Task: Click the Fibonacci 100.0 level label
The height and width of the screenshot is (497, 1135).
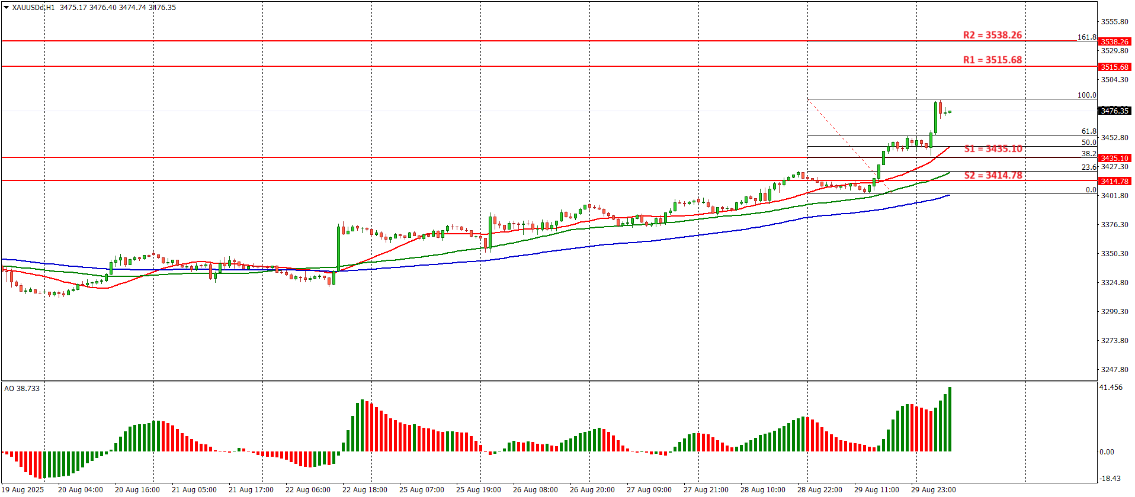Action: coord(1086,95)
